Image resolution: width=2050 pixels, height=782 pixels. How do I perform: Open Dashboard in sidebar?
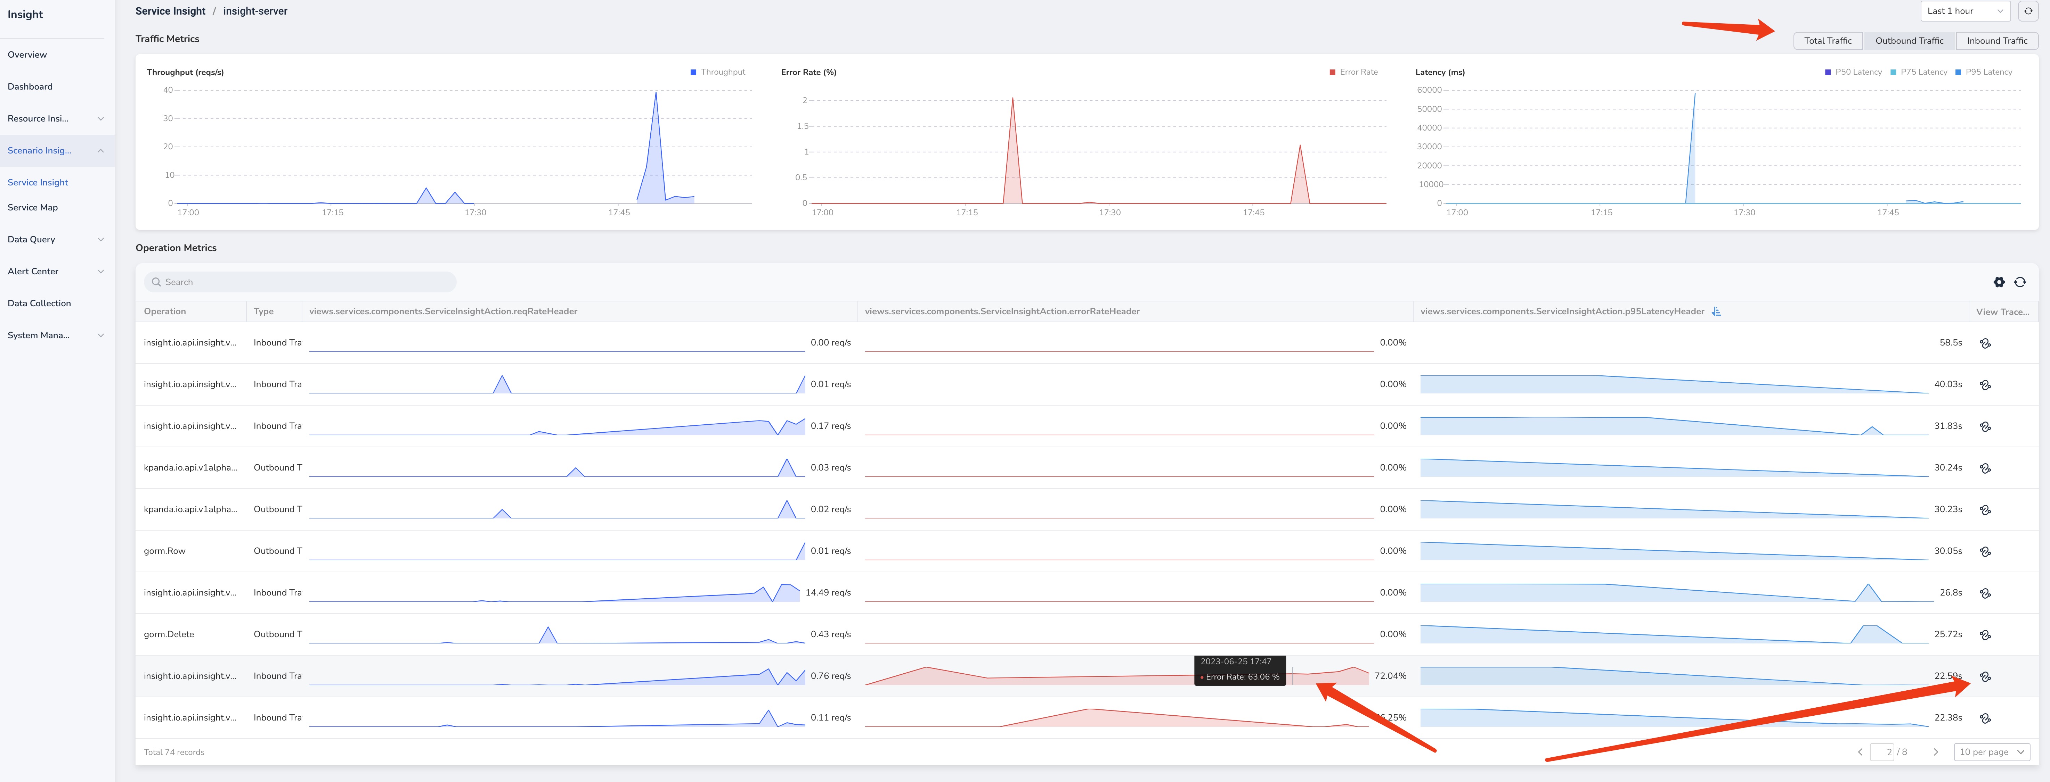tap(30, 86)
